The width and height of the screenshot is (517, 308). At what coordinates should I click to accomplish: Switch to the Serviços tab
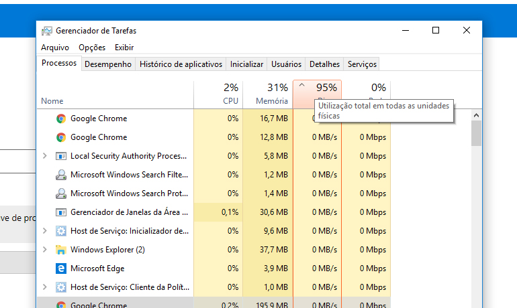click(362, 64)
